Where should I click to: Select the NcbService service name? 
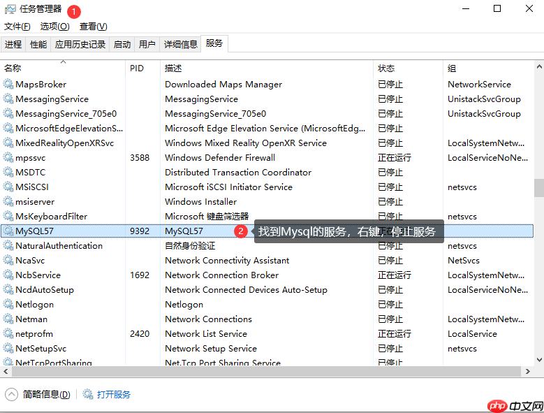tap(38, 275)
